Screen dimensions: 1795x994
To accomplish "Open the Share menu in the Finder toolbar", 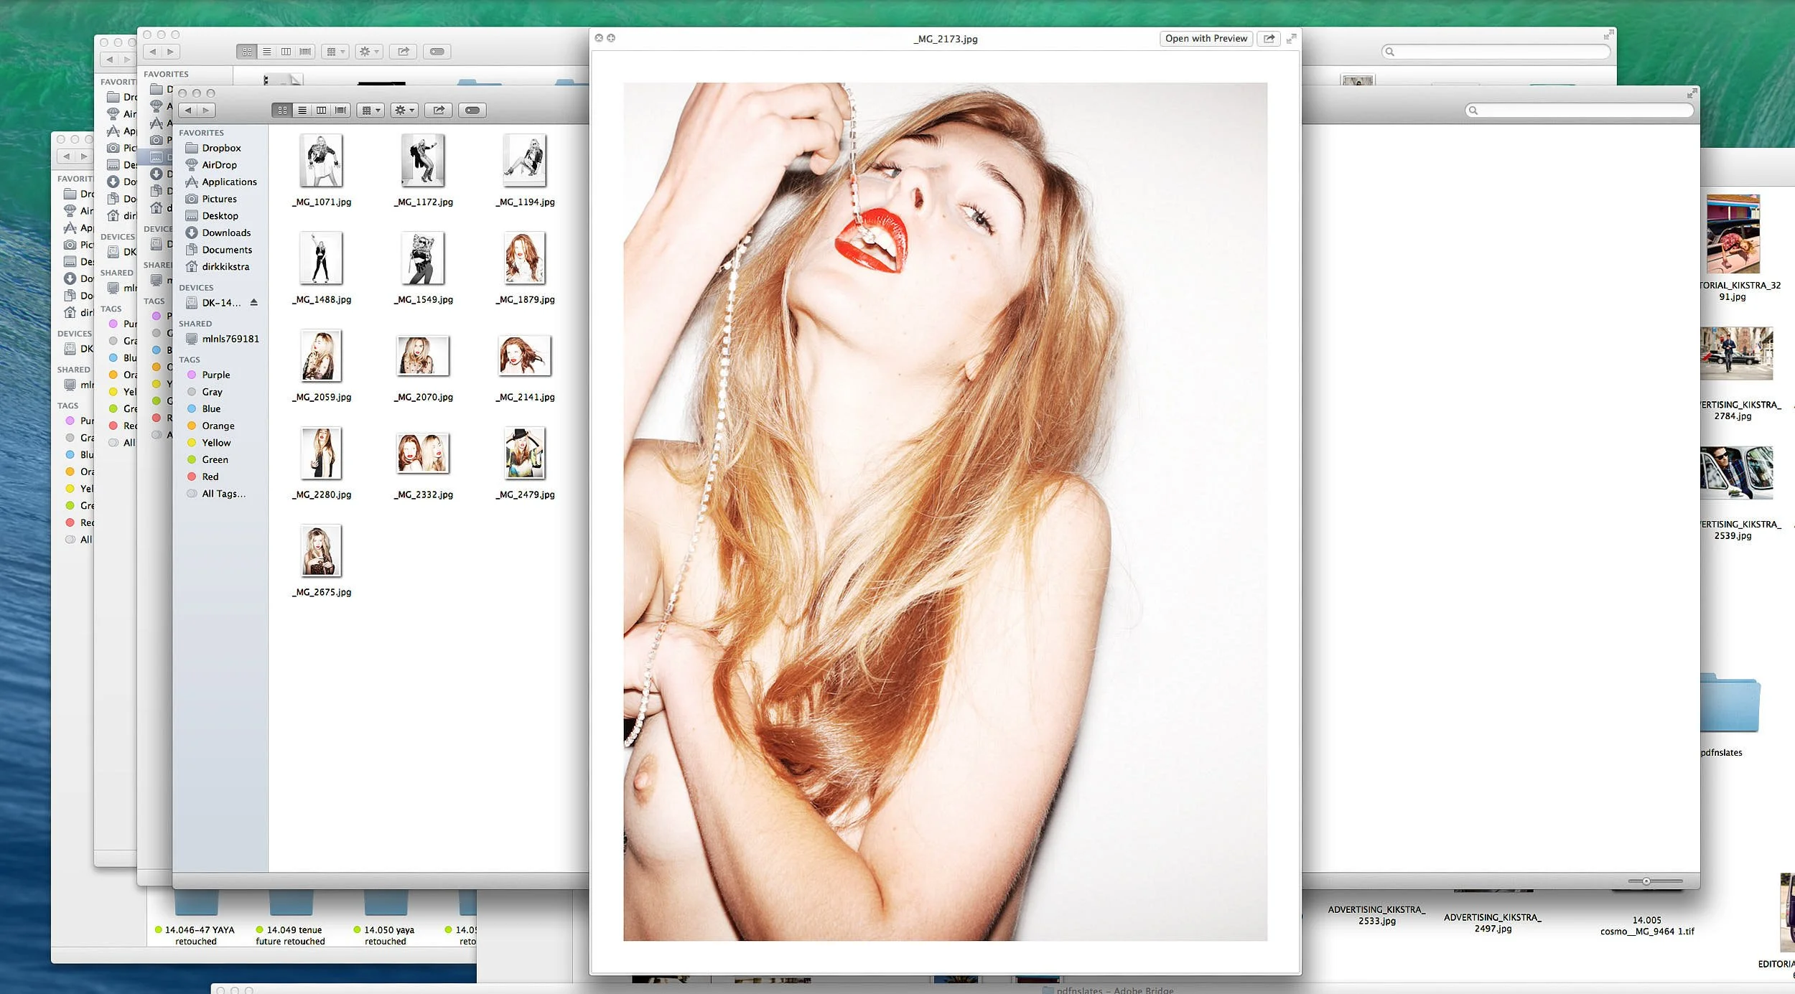I will coord(439,110).
